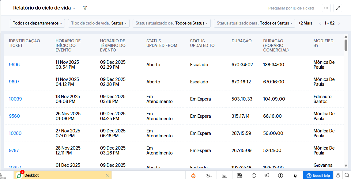The height and width of the screenshot is (179, 351).
Task: Open the recent history clock icon
Action: (254, 175)
